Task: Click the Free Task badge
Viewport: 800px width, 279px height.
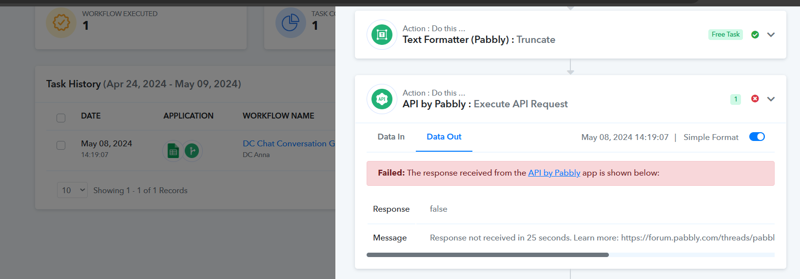Action: [x=725, y=35]
